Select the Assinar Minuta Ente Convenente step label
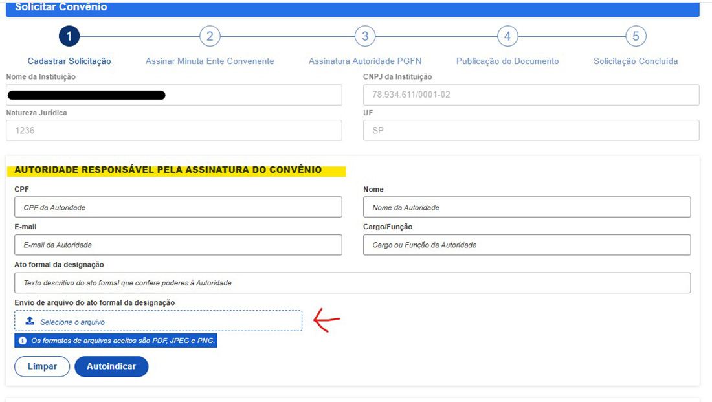 pyautogui.click(x=210, y=61)
